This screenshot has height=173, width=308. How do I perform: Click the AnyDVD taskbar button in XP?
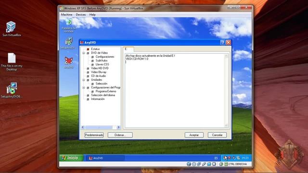105,158
